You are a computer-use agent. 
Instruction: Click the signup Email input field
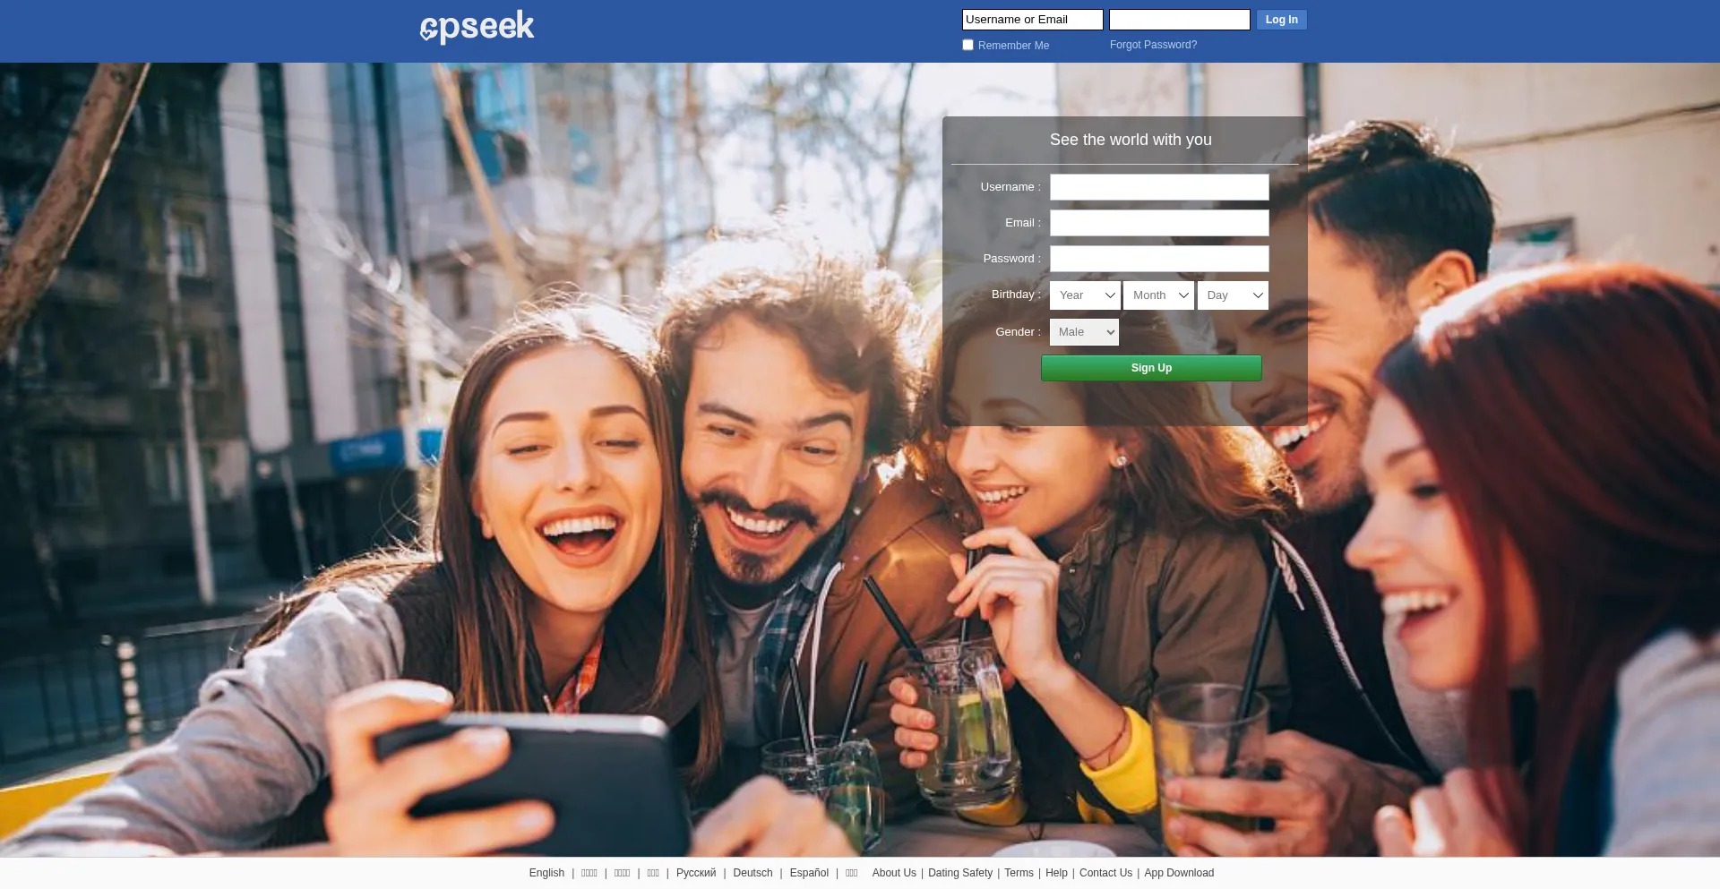[1158, 223]
